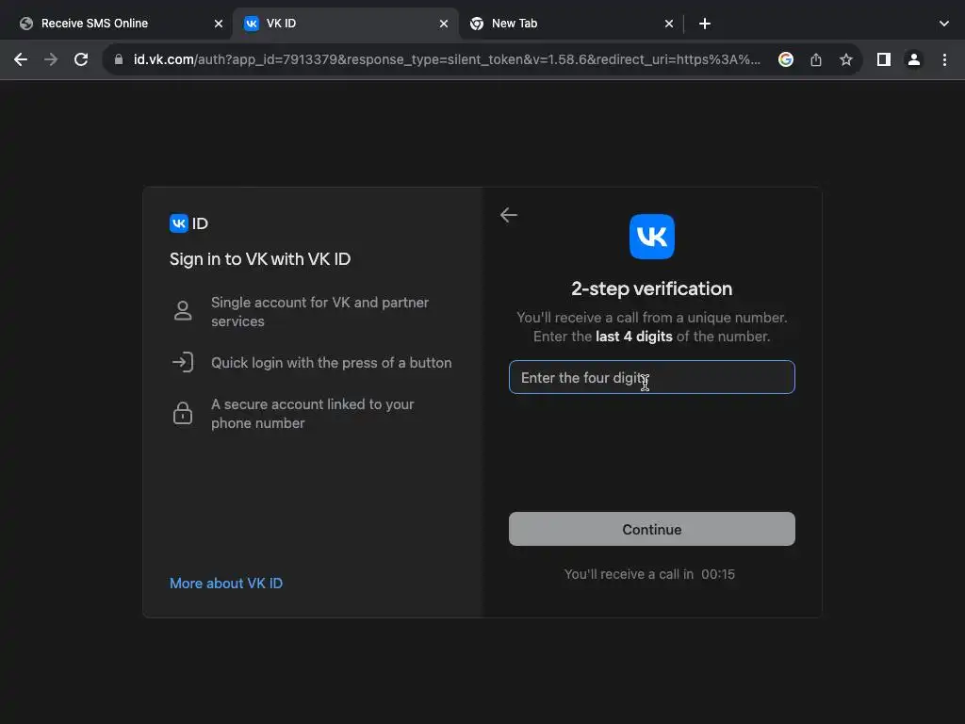Bookmark this page with the star icon
Screen dimensions: 965x724
click(846, 59)
